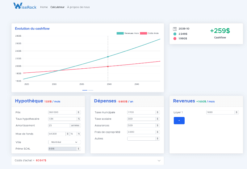The height and width of the screenshot is (169, 247).
Task: Click the red cost data point at 2040
Action: 108,66
